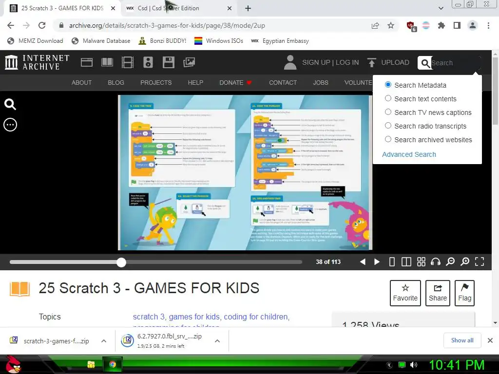Image resolution: width=499 pixels, height=374 pixels.
Task: Open Chrome extensions puzzle icon
Action: (441, 25)
